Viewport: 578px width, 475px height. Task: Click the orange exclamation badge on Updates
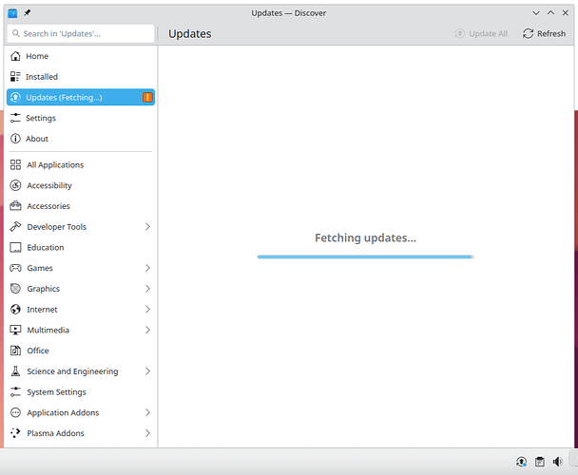147,97
